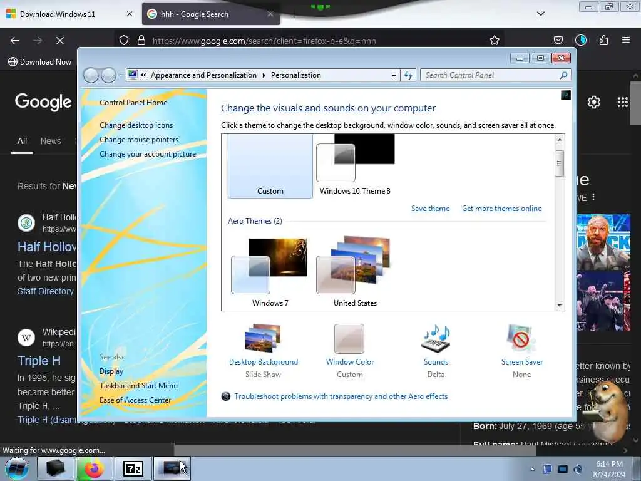
Task: Select the Custom theme tile
Action: 270,166
